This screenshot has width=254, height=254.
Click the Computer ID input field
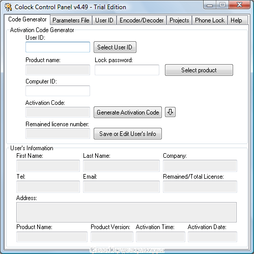pyautogui.click(x=58, y=91)
